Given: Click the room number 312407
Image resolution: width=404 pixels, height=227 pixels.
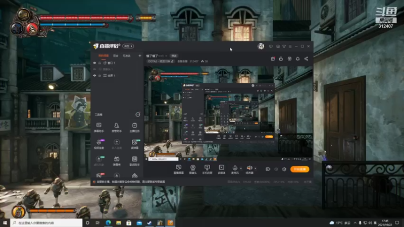Looking at the screenshot, I should click(194, 61).
